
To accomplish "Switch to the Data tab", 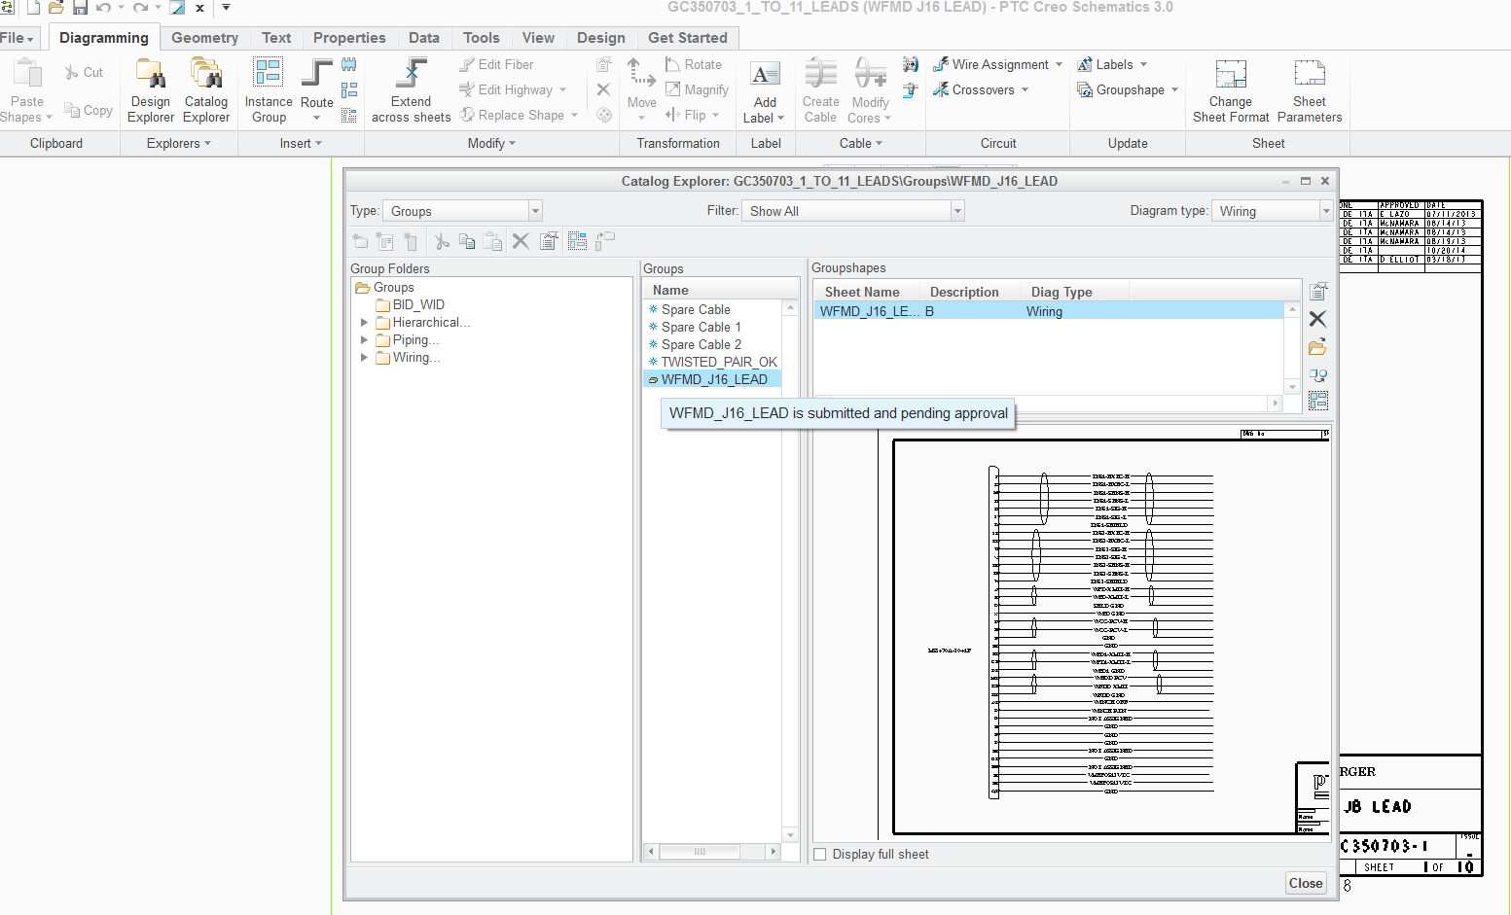I will [x=424, y=38].
